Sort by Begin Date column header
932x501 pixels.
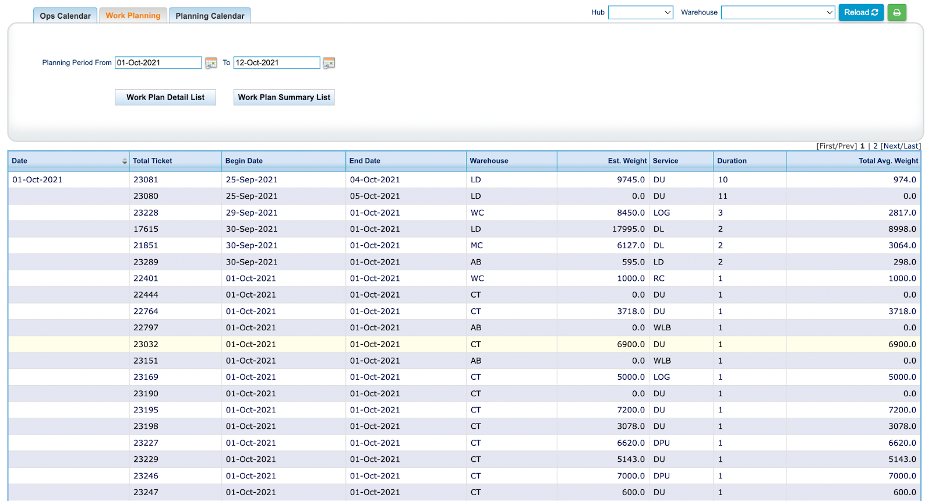243,161
